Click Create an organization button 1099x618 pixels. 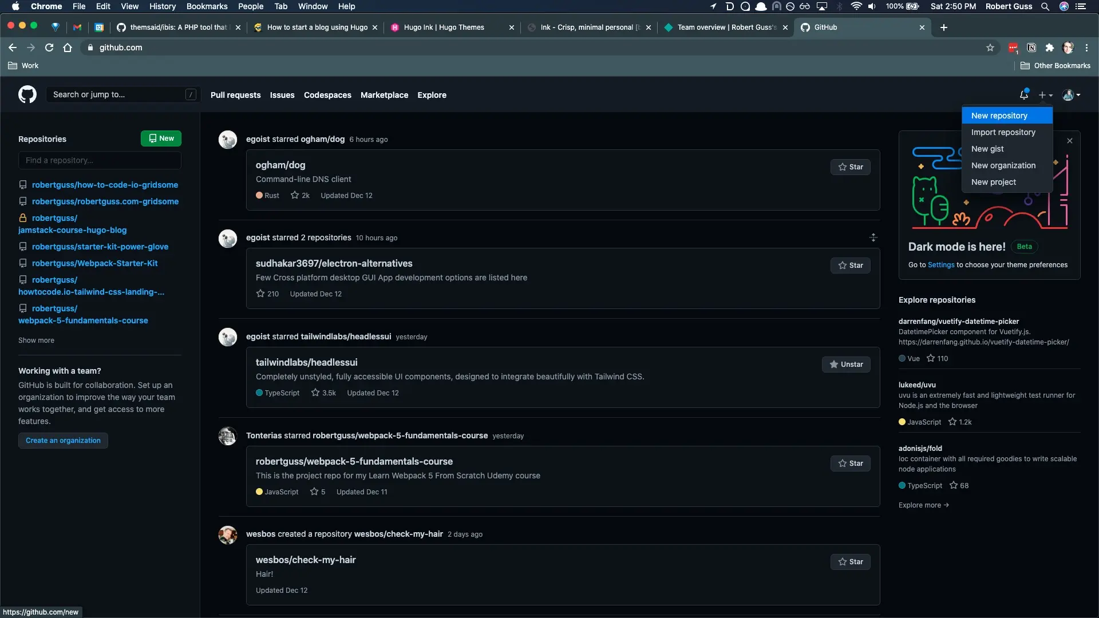point(63,441)
